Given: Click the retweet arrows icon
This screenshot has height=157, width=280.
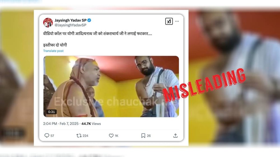Looking at the screenshot, I should (79, 136).
